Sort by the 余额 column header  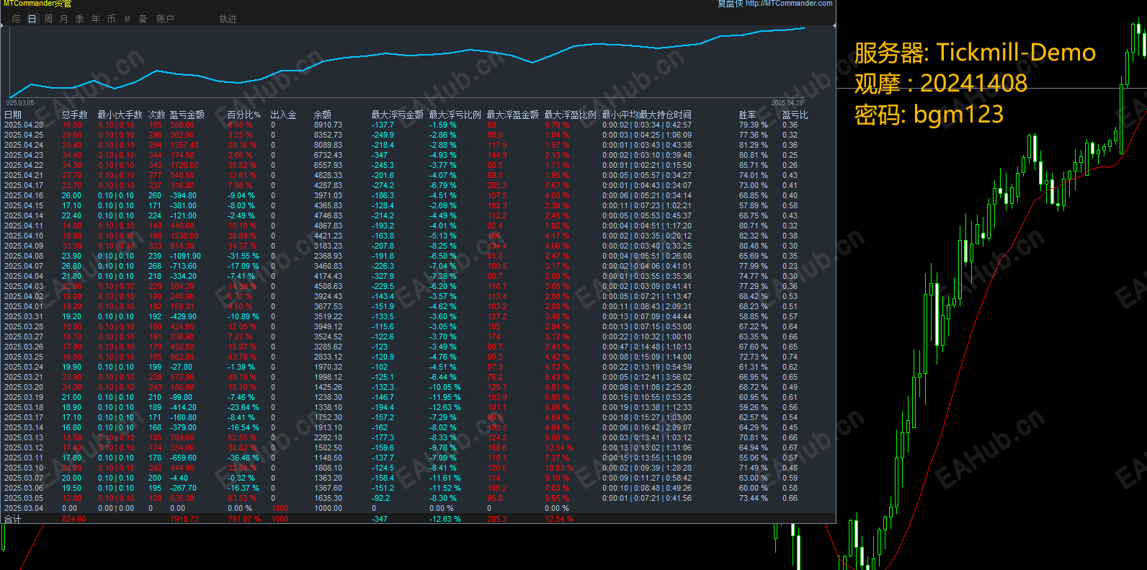tap(323, 115)
